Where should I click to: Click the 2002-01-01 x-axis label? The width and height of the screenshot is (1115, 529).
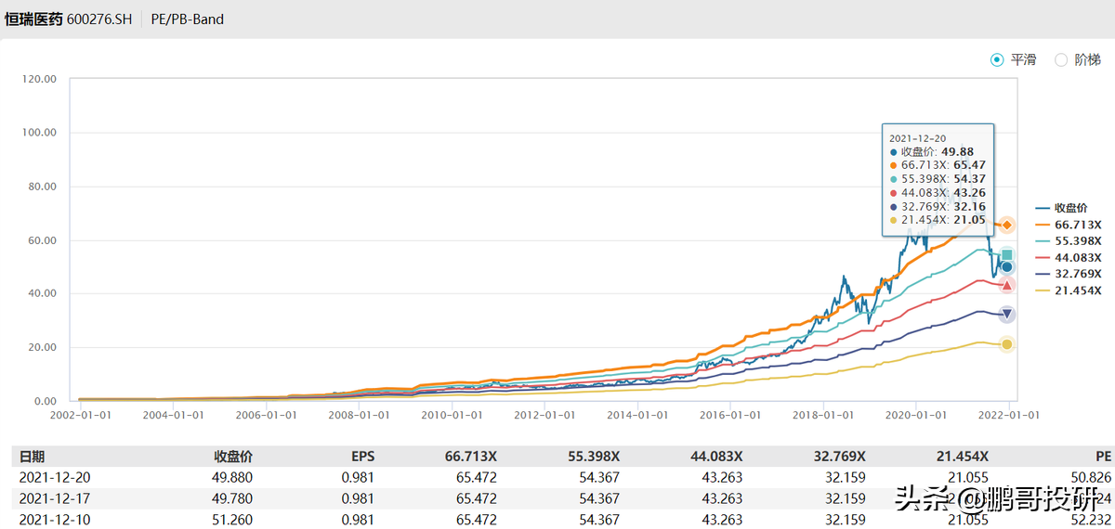tap(80, 415)
